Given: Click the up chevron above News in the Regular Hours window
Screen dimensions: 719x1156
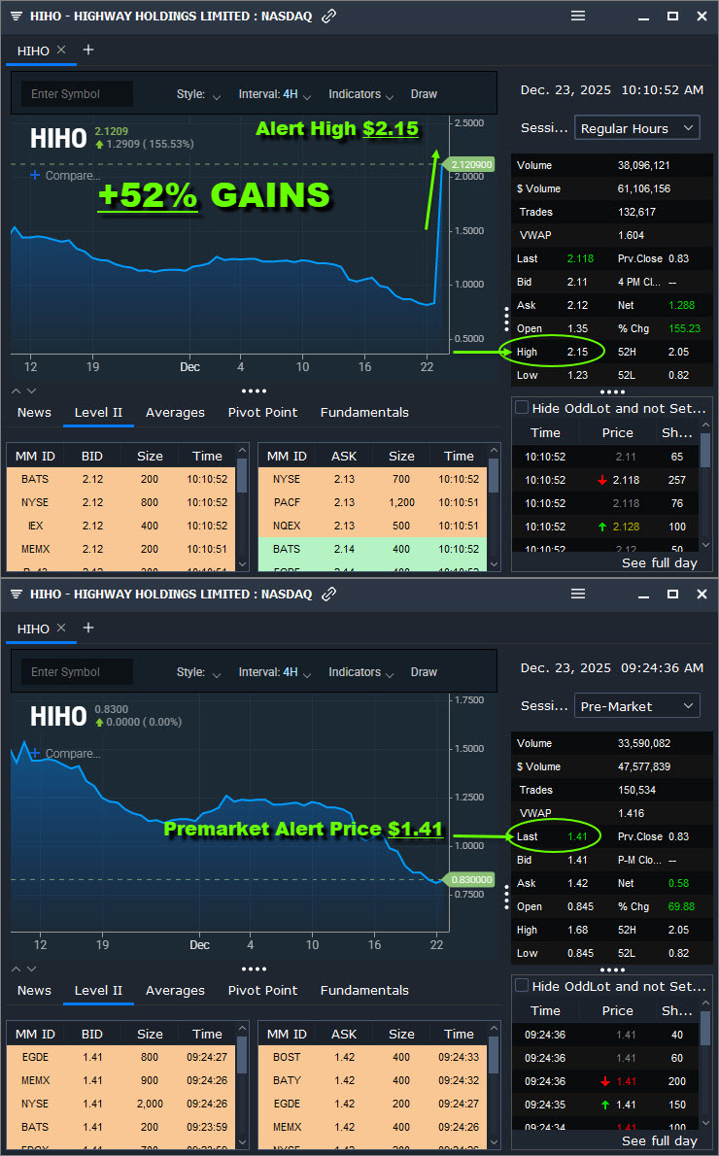Looking at the screenshot, I should tap(17, 391).
